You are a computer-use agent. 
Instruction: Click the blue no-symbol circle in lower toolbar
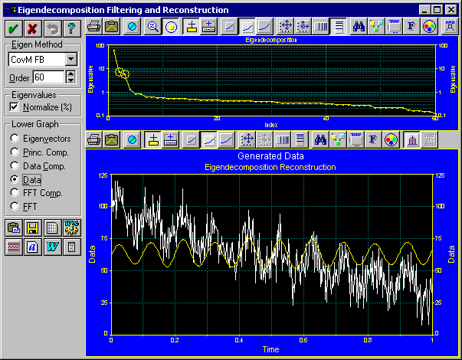(133, 139)
